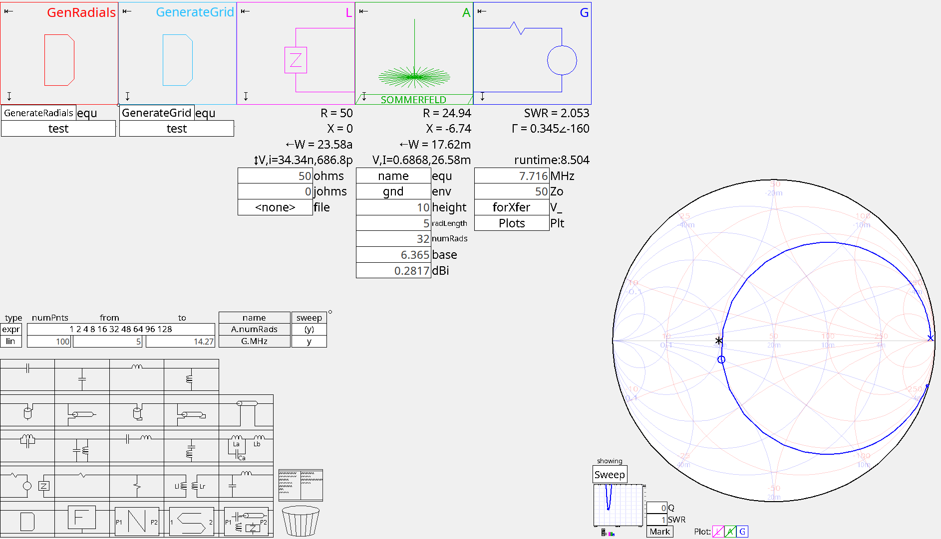
Task: Open the GenerateGrid equation selector
Action: pos(157,113)
